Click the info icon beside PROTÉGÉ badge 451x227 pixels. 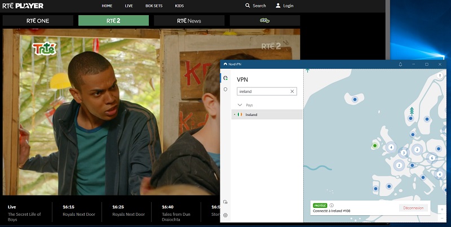pos(331,205)
